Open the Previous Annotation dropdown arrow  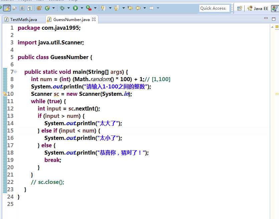point(123,8)
